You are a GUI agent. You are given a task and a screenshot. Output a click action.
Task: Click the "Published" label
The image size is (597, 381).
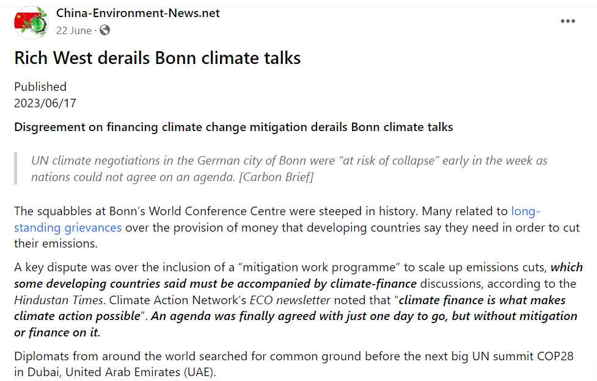(x=40, y=87)
